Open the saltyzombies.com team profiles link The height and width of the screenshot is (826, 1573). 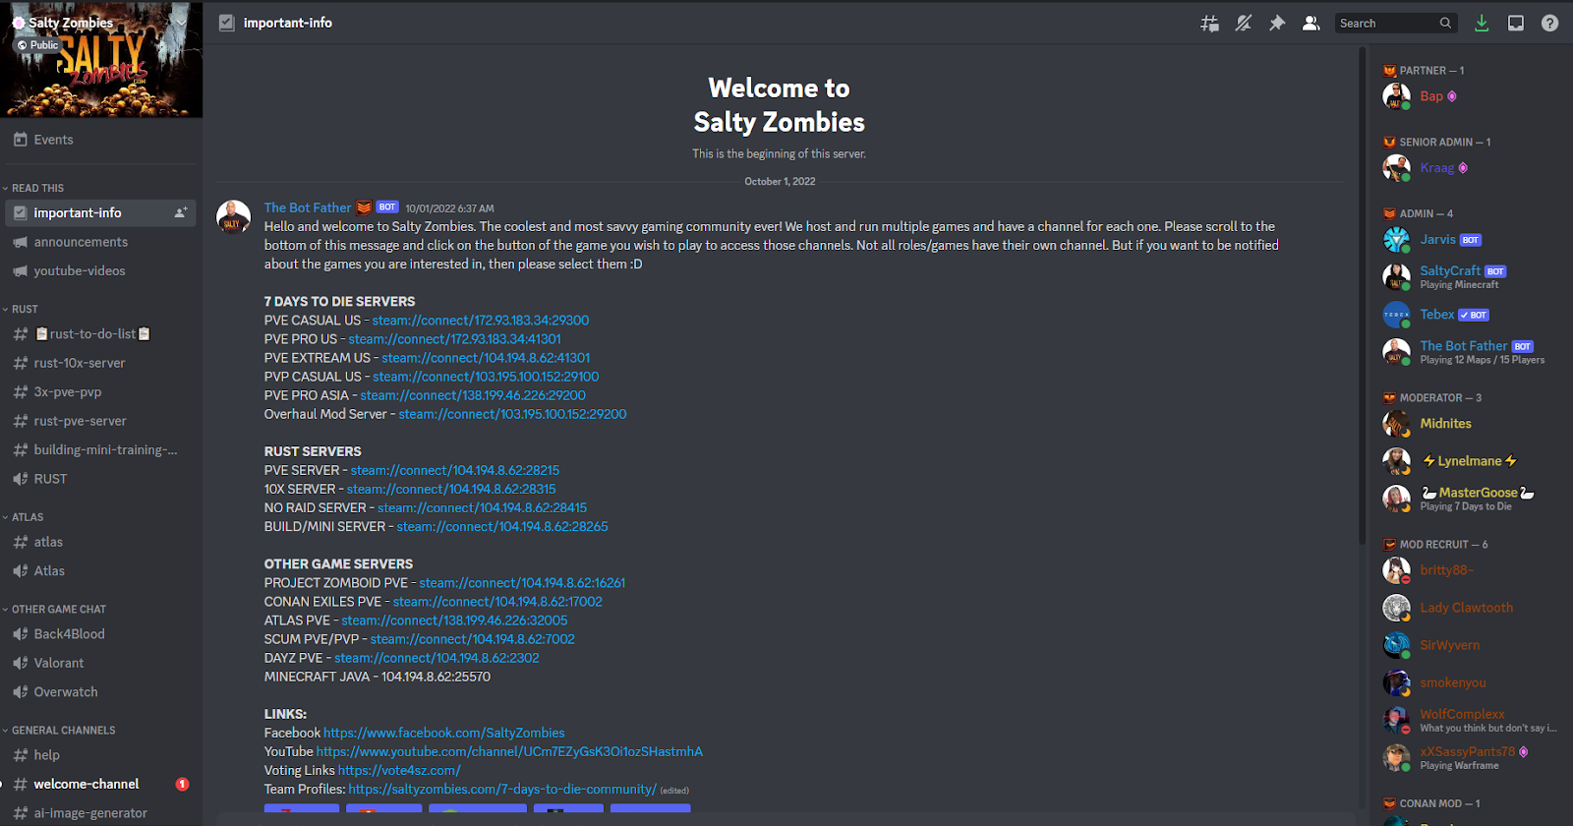(x=502, y=789)
